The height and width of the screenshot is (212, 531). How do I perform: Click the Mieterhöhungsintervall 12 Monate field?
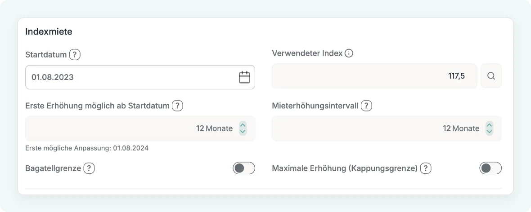[387, 128]
